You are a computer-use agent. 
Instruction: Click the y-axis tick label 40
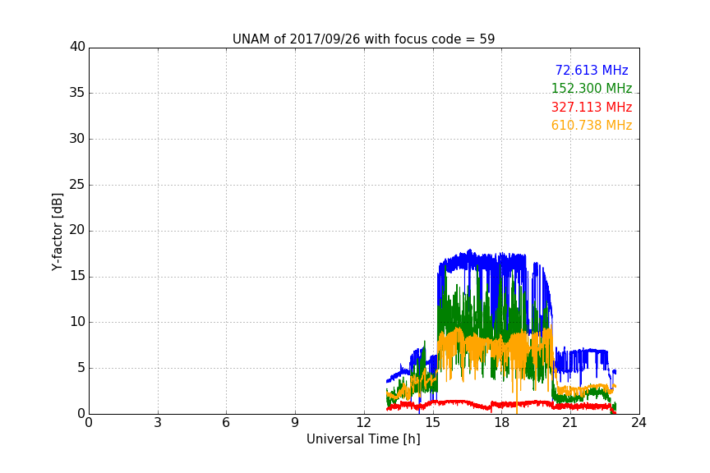pyautogui.click(x=77, y=47)
